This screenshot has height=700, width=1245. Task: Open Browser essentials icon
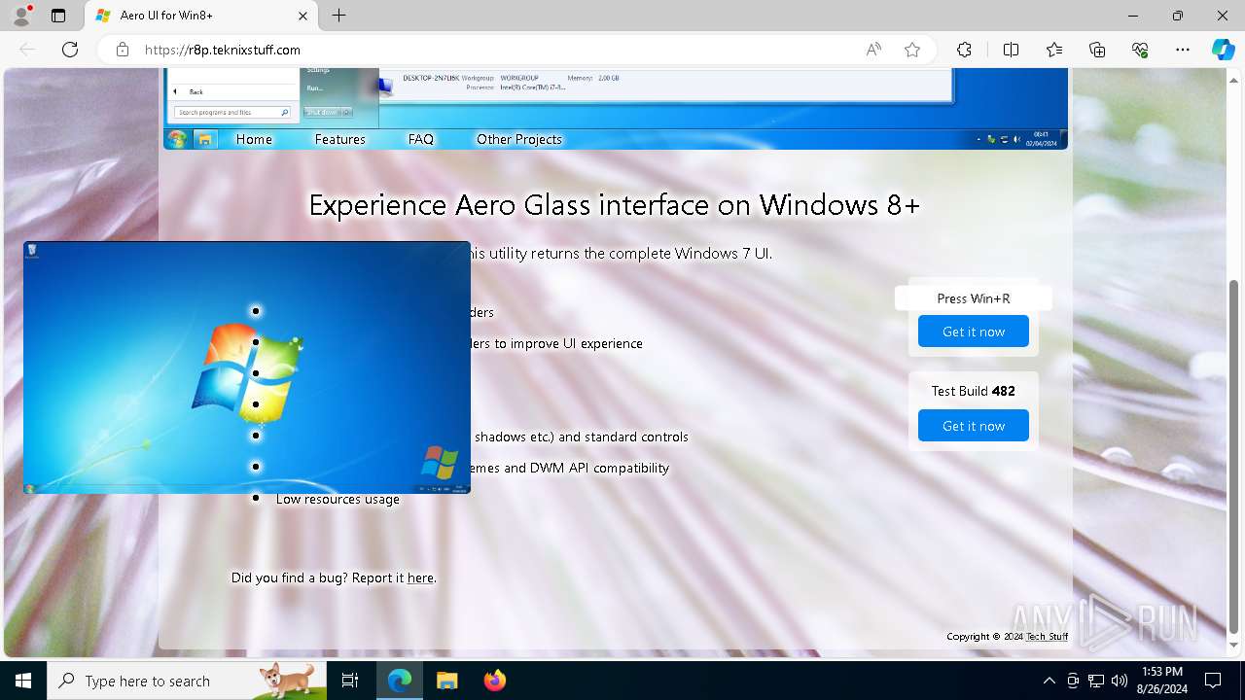coord(1140,50)
